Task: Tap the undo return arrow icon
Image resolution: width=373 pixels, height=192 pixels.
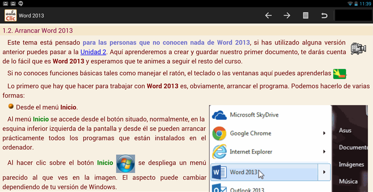Action: click(x=324, y=15)
